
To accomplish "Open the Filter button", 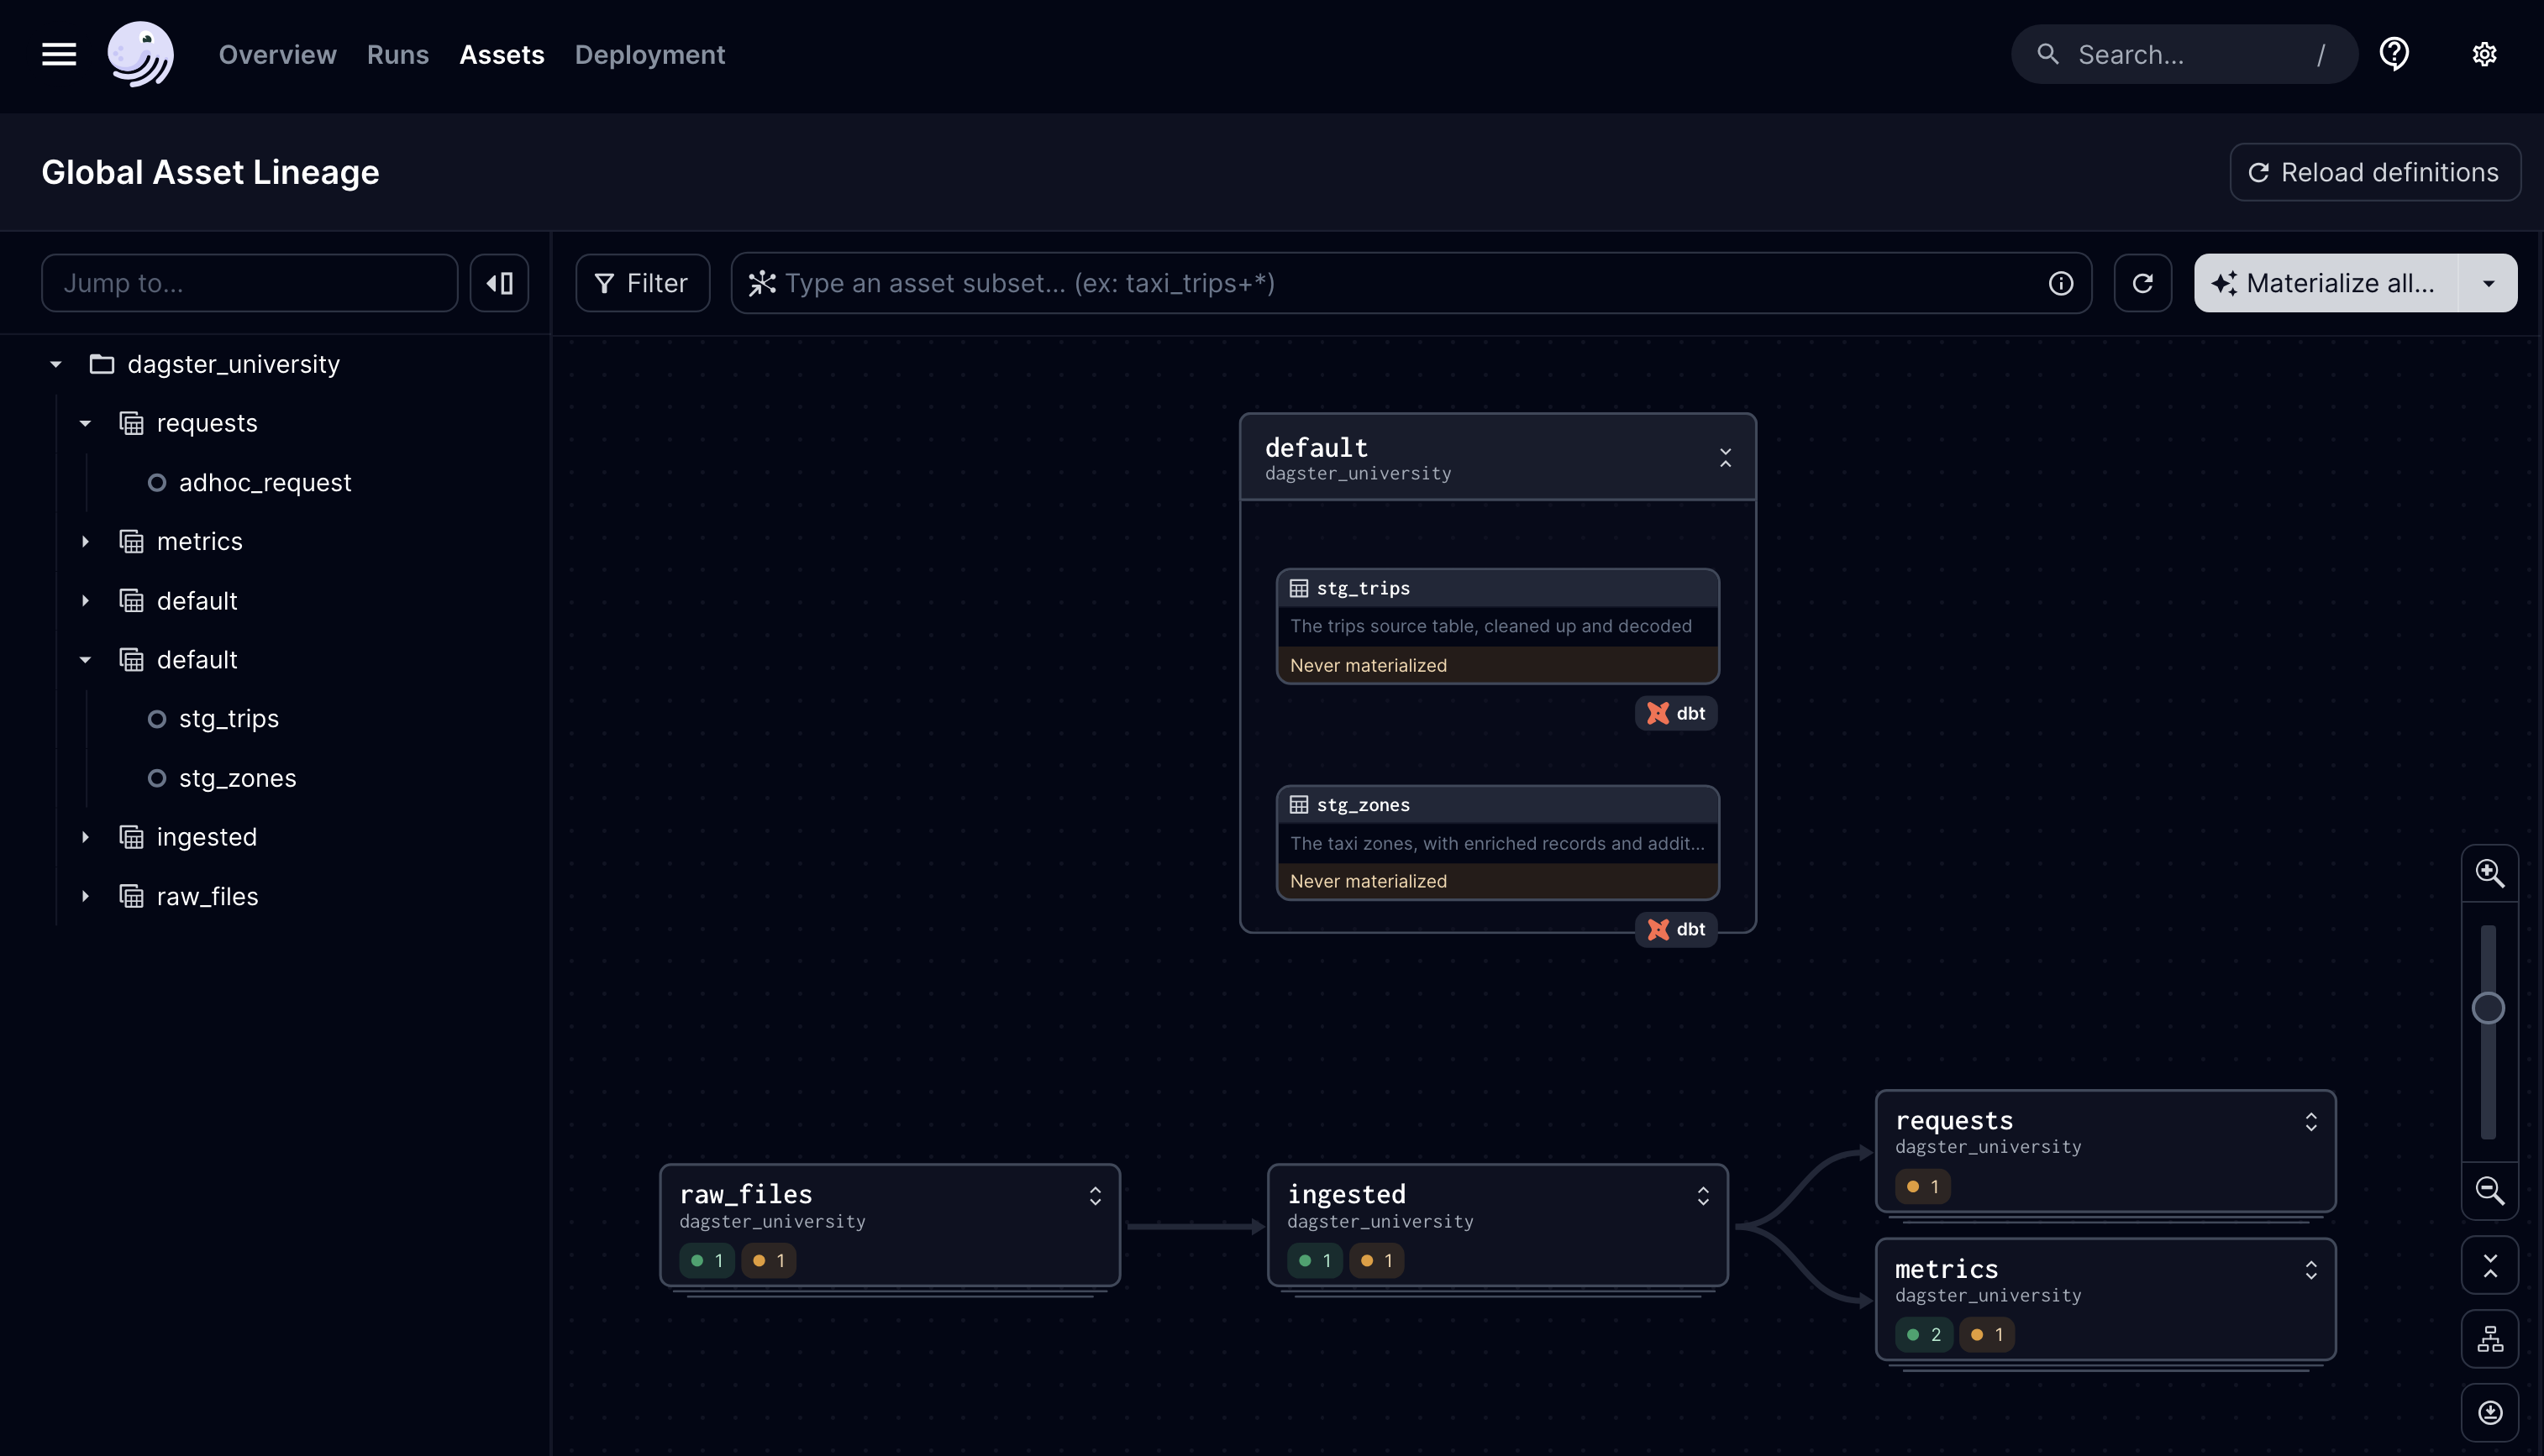I will coord(642,283).
